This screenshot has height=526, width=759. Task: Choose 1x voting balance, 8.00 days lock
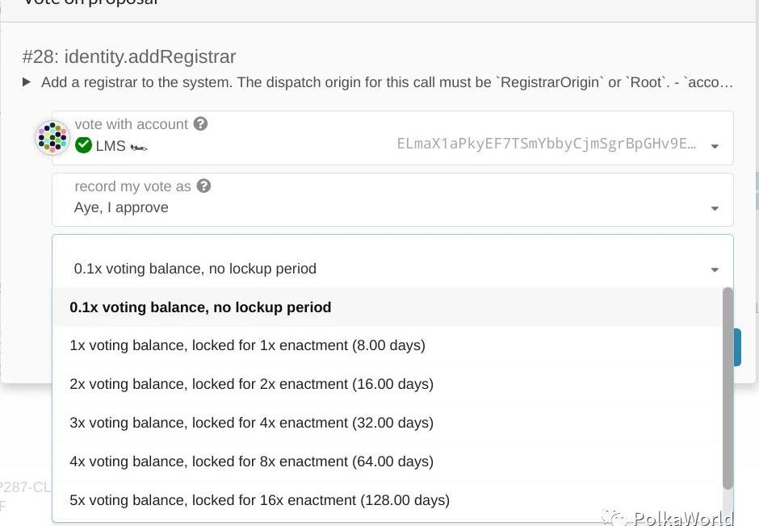click(x=247, y=345)
